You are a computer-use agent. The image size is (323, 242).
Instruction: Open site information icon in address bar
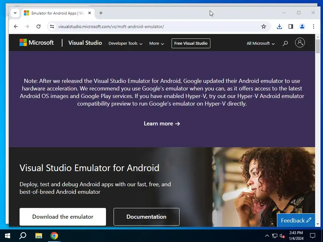(52, 26)
